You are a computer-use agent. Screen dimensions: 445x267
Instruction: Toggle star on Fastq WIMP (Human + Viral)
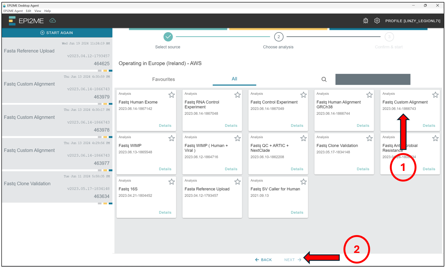click(238, 138)
